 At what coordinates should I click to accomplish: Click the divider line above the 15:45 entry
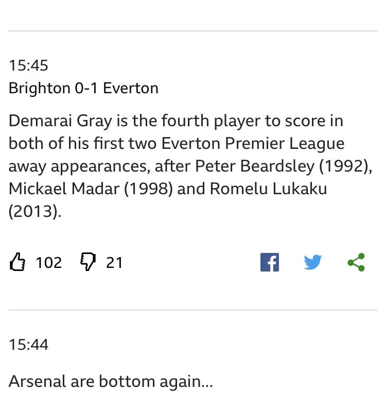pos(193,31)
